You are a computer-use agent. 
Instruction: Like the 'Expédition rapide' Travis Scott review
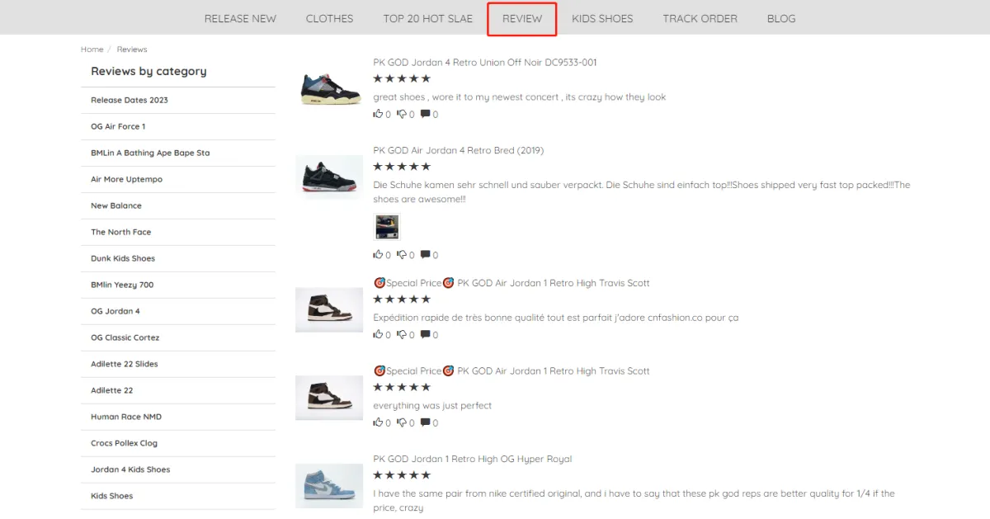(x=379, y=335)
